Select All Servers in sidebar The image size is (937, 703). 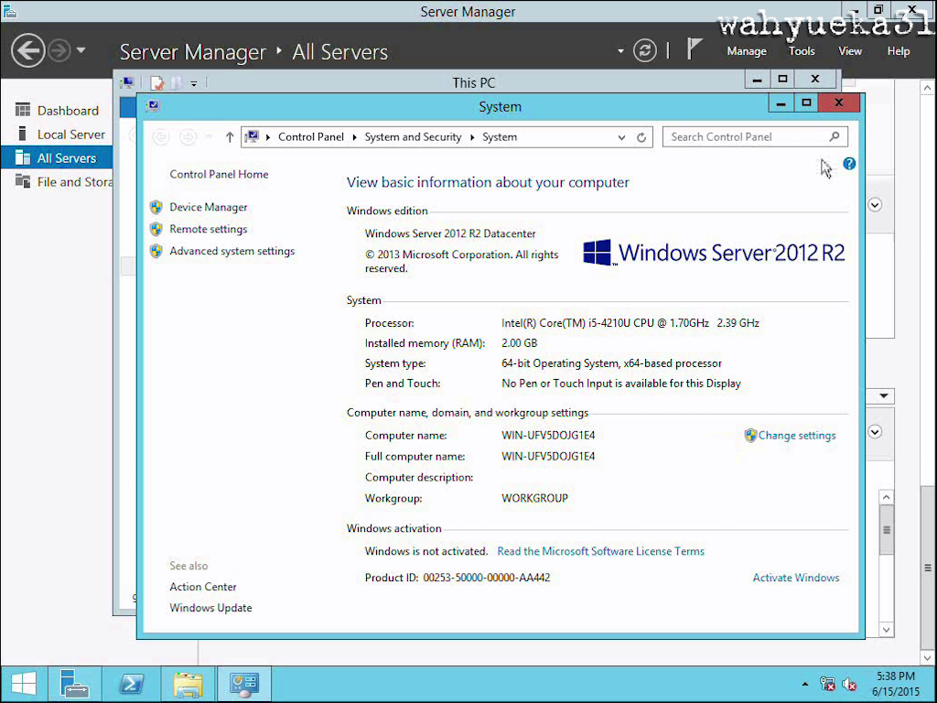click(57, 157)
